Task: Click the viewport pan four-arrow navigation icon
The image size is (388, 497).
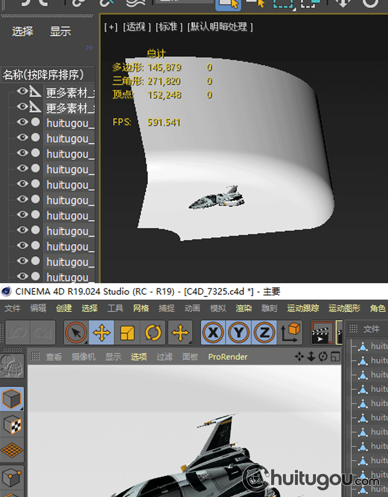Action: pos(299,357)
